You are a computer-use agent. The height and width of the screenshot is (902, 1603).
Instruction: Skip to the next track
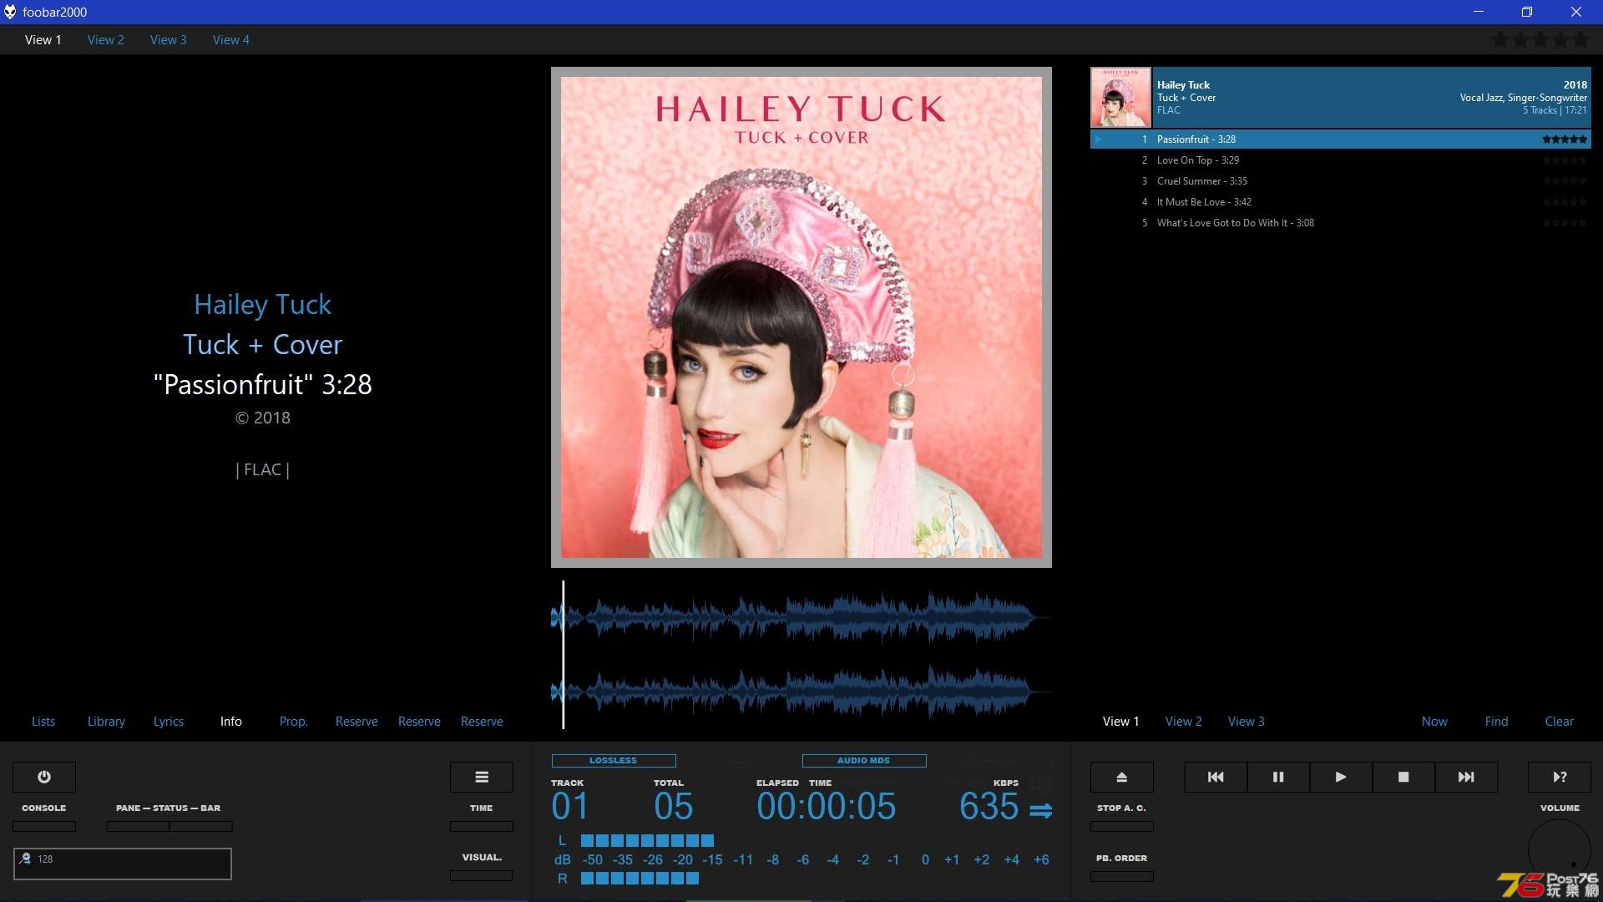(1466, 777)
